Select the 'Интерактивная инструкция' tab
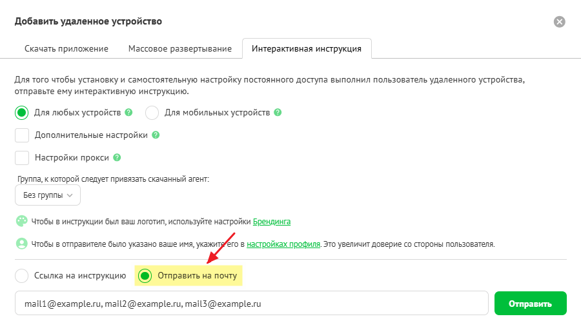This screenshot has height=330, width=581. pyautogui.click(x=307, y=49)
